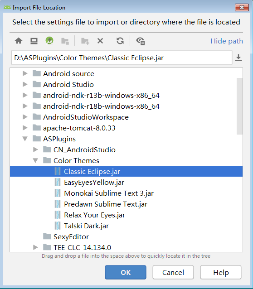Toggle show hidden files and directories icon
Screen dimensions: 253x289
click(x=141, y=41)
